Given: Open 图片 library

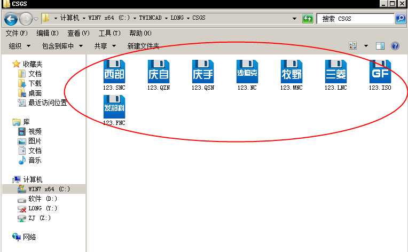Looking at the screenshot, I should (30, 141).
